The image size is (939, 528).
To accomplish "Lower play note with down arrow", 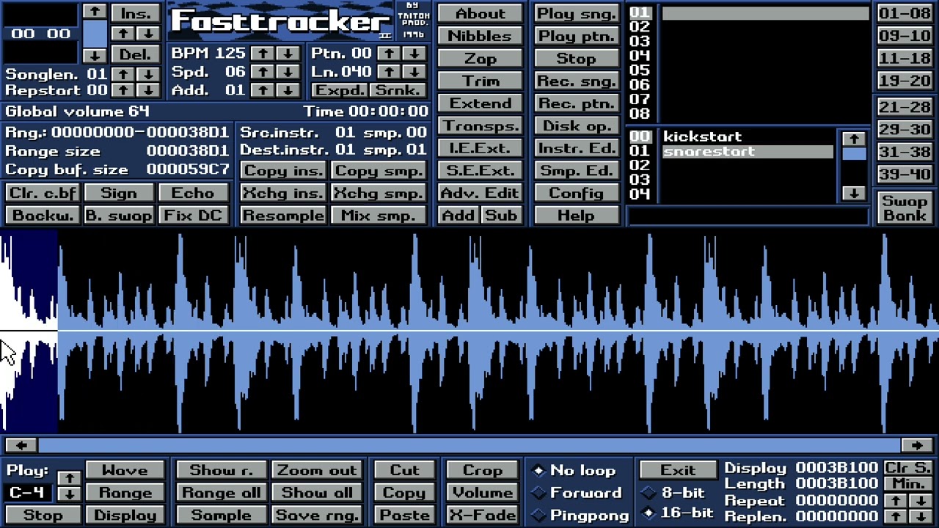I will [x=69, y=494].
